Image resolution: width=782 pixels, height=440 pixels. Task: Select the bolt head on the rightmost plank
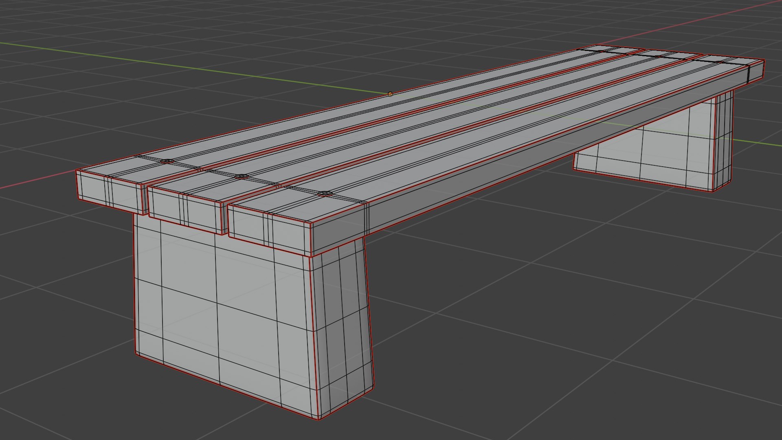click(x=325, y=193)
